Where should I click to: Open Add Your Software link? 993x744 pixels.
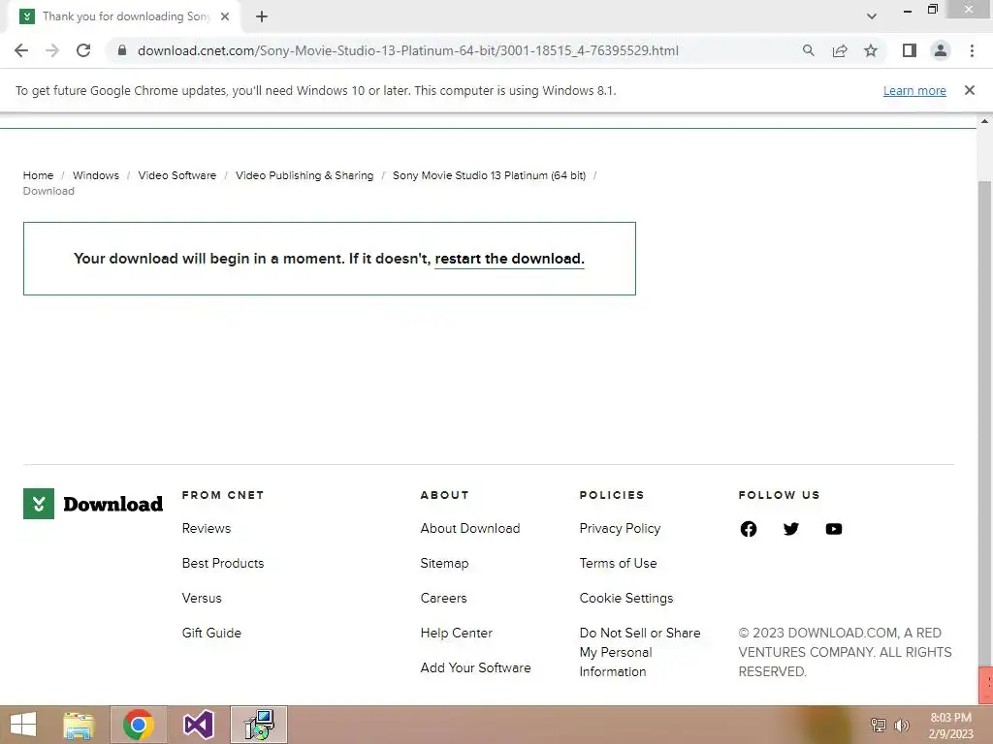point(475,667)
